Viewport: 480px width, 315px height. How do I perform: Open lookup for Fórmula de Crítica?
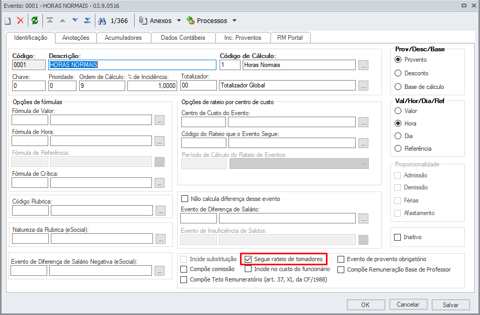[x=159, y=183]
